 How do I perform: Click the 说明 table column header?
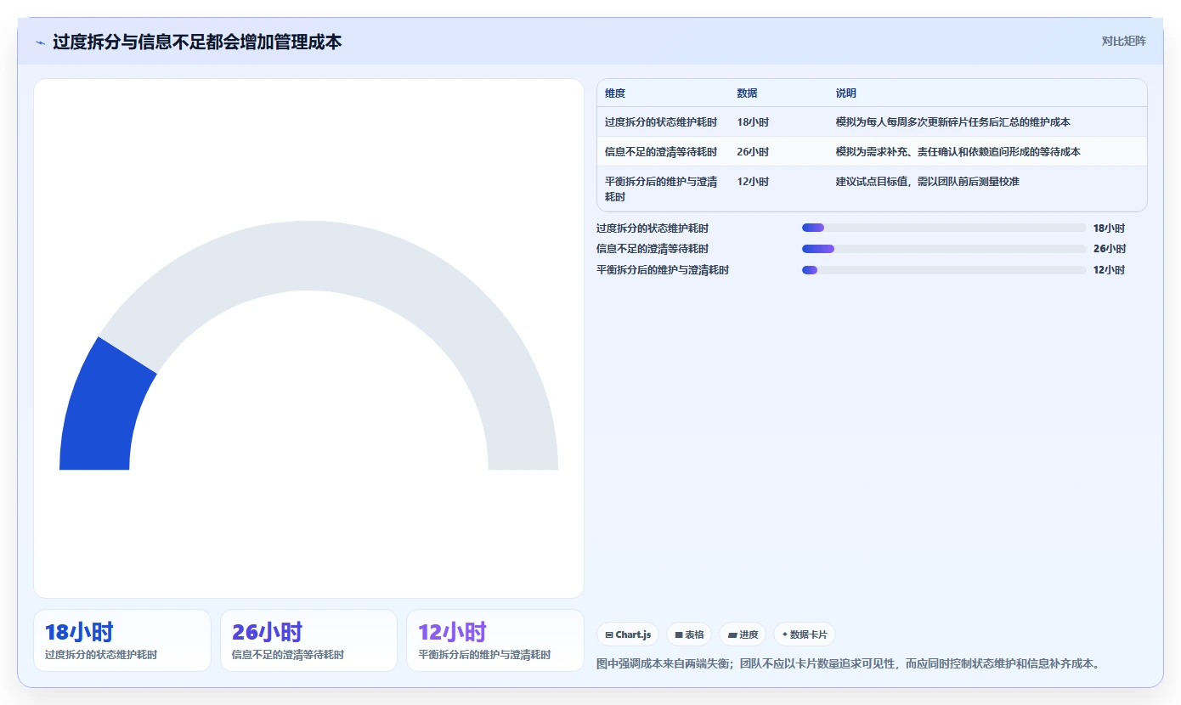[x=846, y=93]
